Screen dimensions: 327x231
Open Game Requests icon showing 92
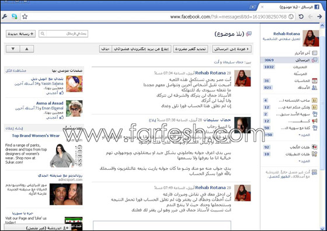click(315, 147)
